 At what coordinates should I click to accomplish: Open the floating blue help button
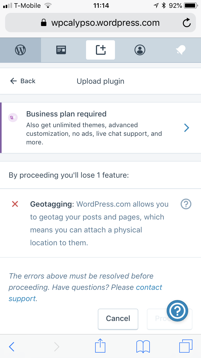pos(177,311)
